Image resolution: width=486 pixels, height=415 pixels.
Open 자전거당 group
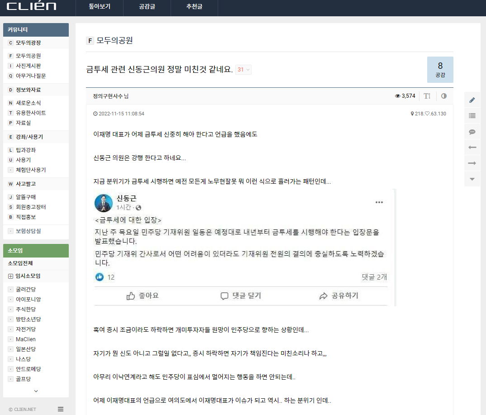(26, 329)
